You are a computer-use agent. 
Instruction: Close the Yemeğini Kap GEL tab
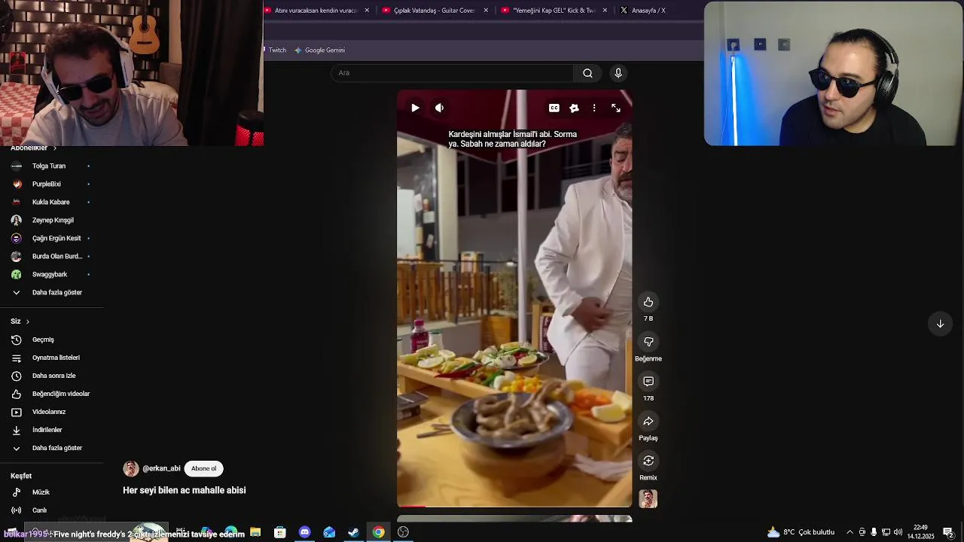(x=605, y=11)
